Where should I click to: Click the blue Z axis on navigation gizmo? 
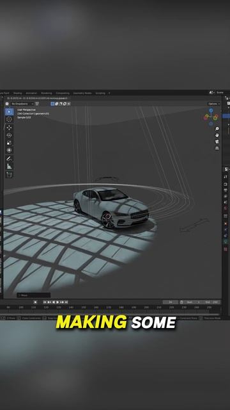(x=211, y=110)
